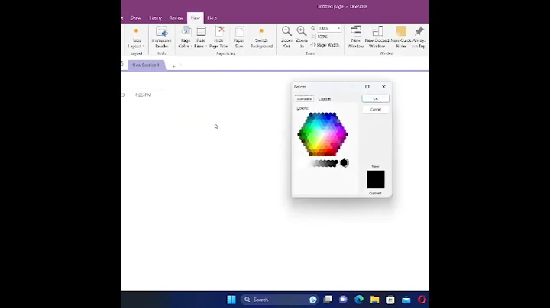Confirm color with OK button
The height and width of the screenshot is (308, 550).
(375, 98)
